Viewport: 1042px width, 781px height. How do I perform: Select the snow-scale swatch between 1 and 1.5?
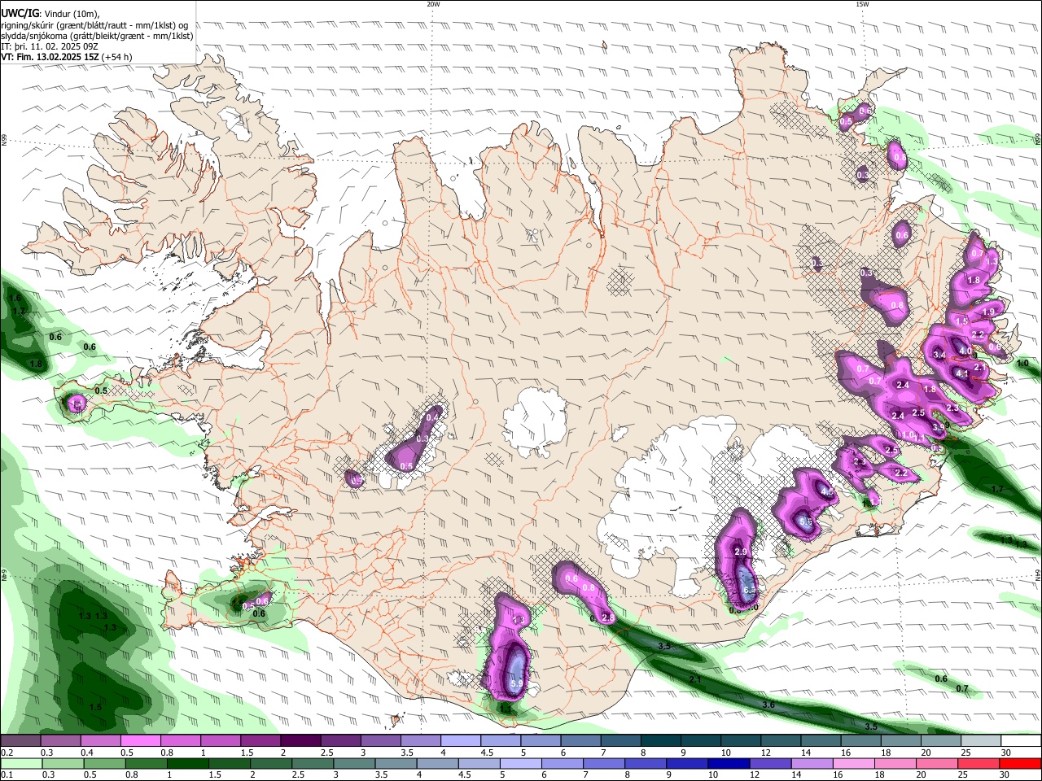coord(220,741)
